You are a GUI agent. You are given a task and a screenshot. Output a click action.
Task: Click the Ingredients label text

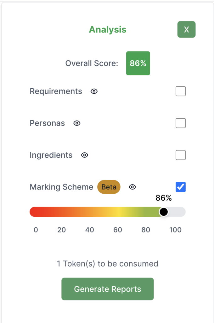point(51,155)
